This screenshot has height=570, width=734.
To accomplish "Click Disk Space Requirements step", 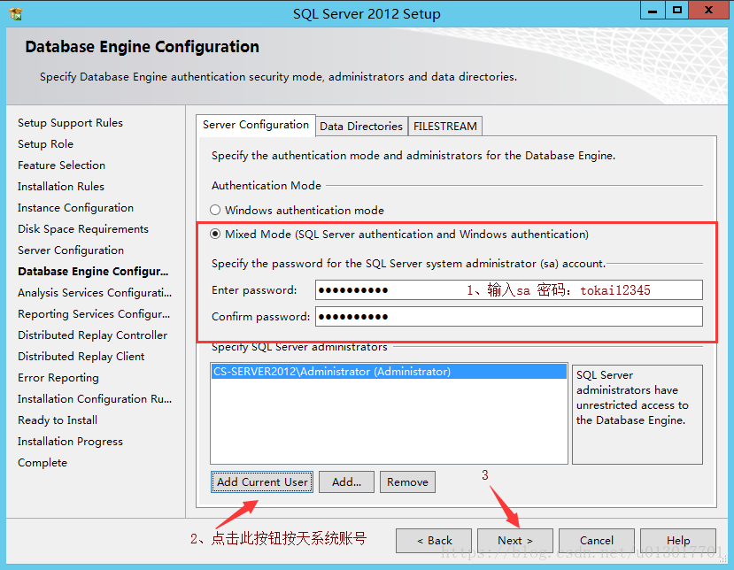I will tap(83, 229).
